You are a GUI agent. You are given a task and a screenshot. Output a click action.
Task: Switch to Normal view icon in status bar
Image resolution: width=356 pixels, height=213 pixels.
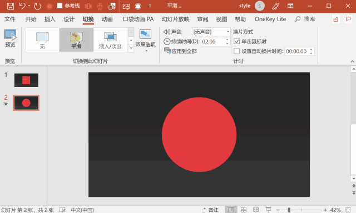[x=231, y=210]
